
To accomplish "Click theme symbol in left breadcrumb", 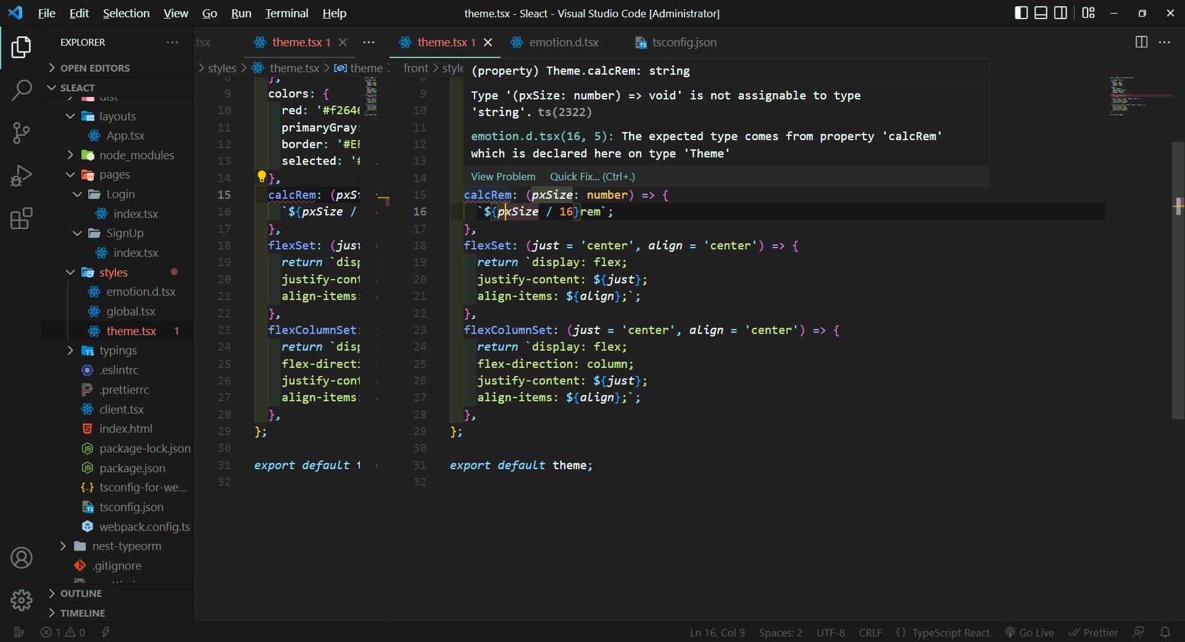I will [x=360, y=68].
